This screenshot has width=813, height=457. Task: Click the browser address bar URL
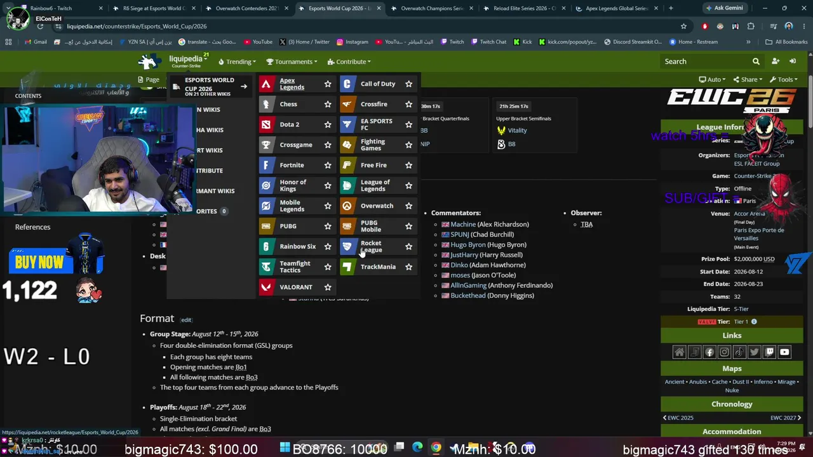pos(137,26)
